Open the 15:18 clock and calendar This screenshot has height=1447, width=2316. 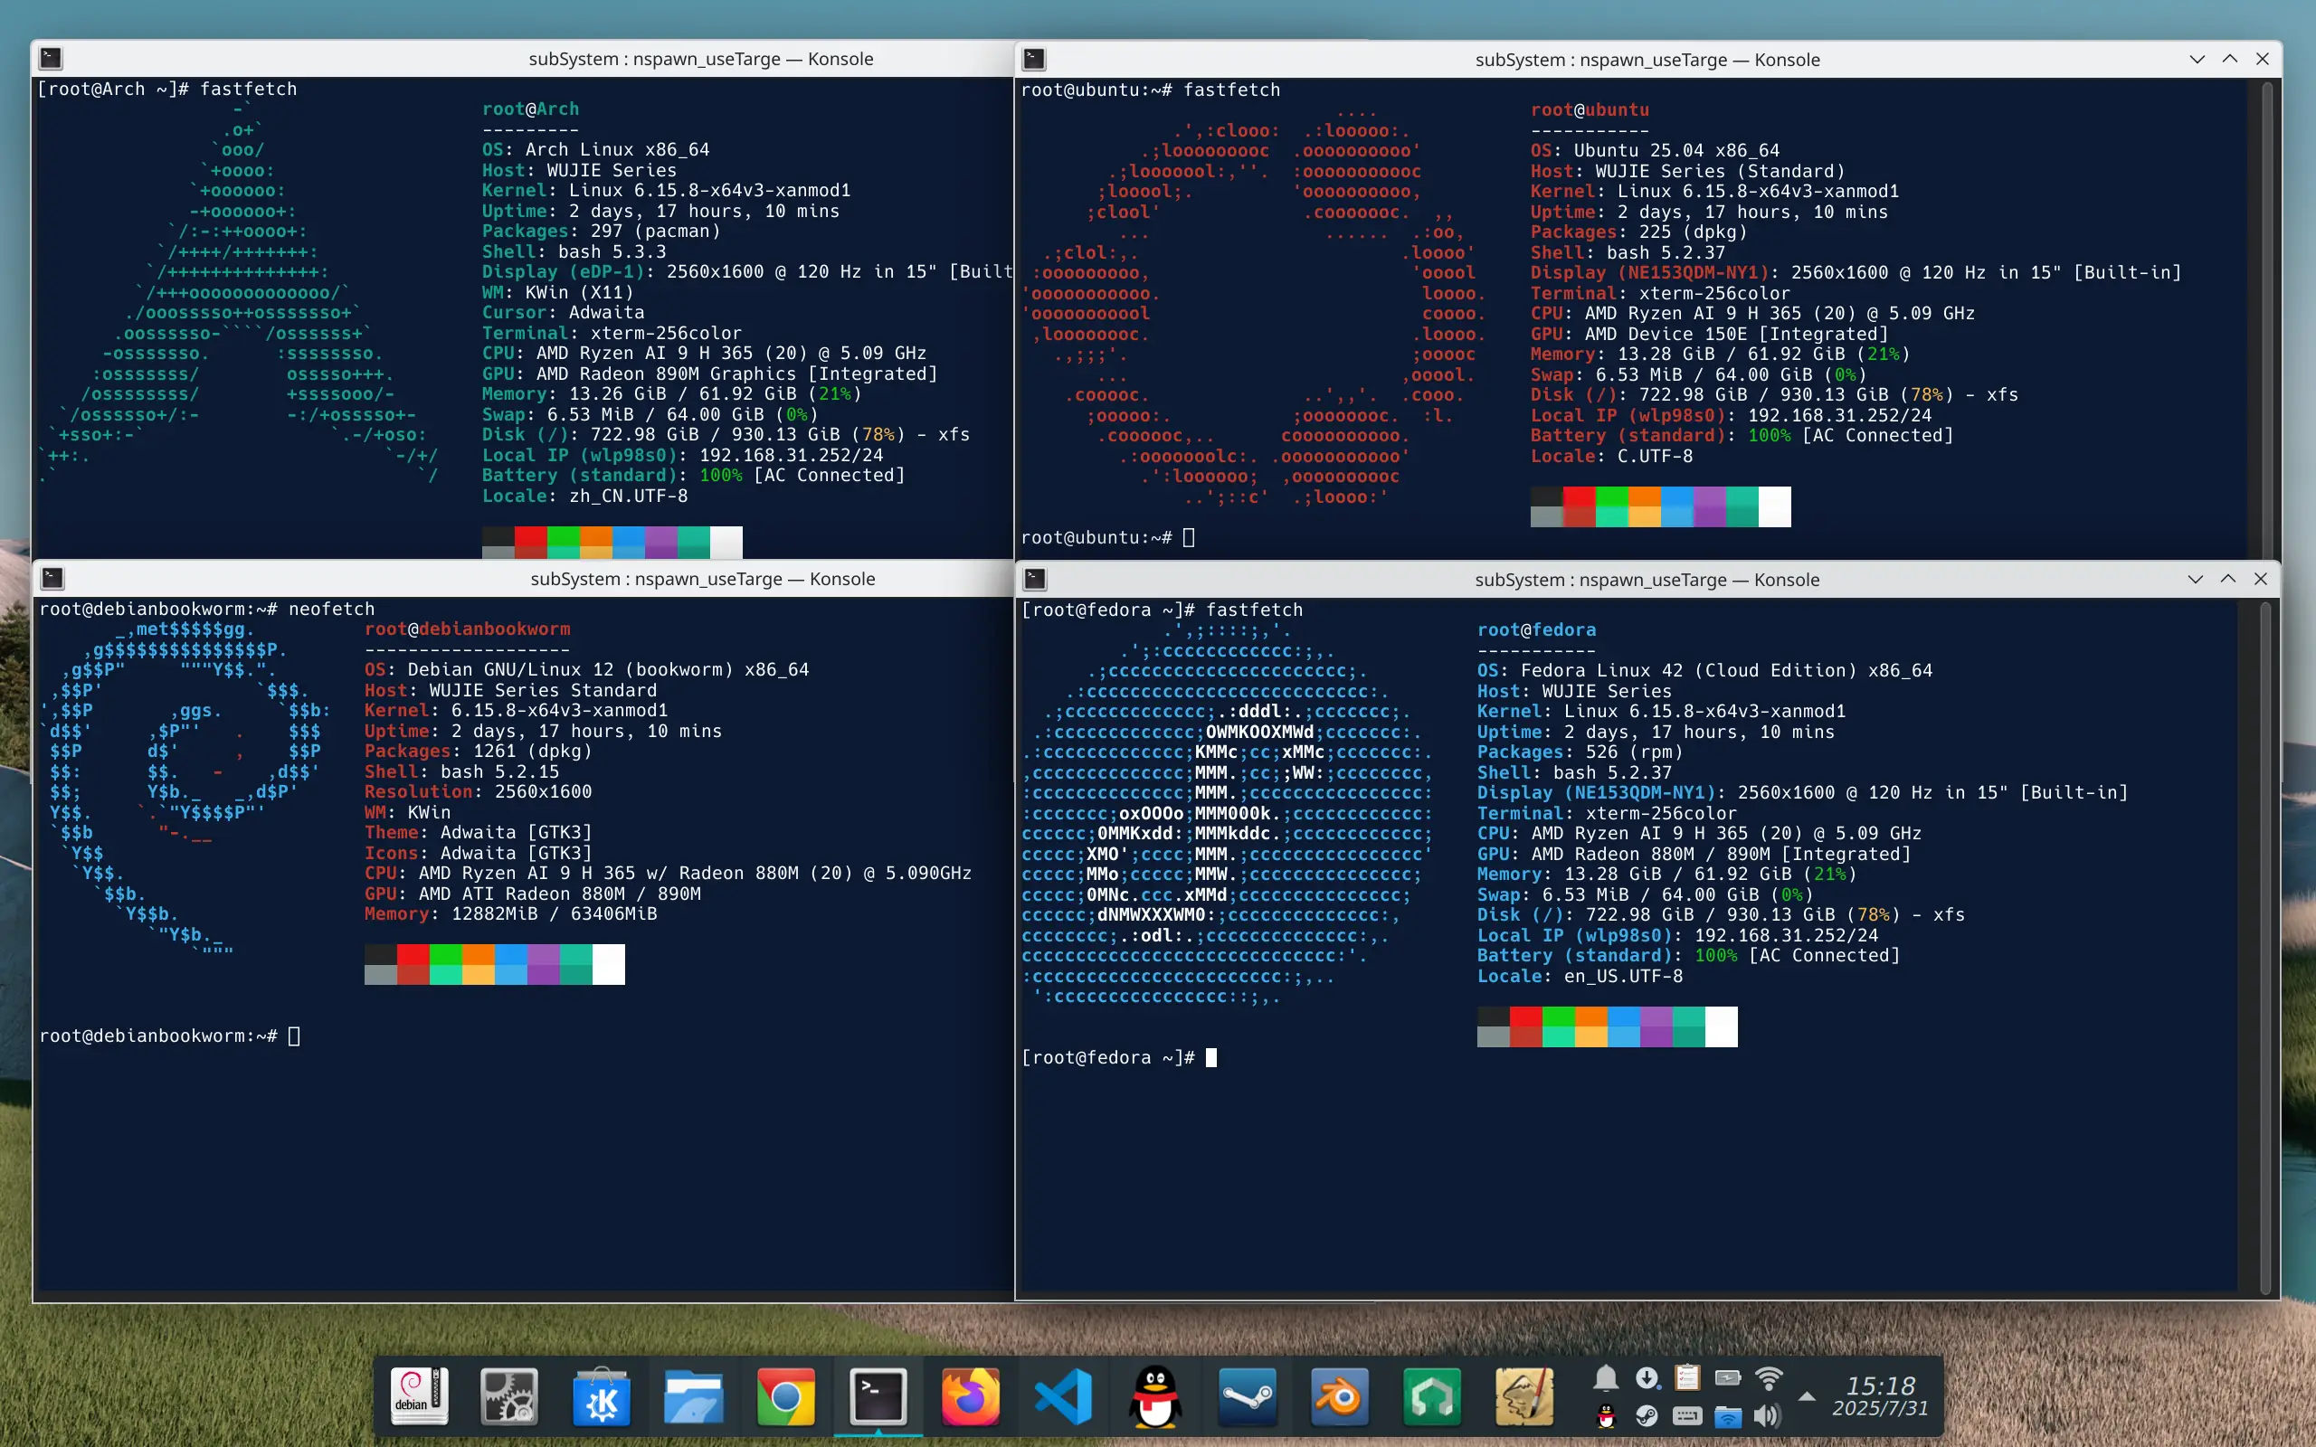click(1881, 1396)
